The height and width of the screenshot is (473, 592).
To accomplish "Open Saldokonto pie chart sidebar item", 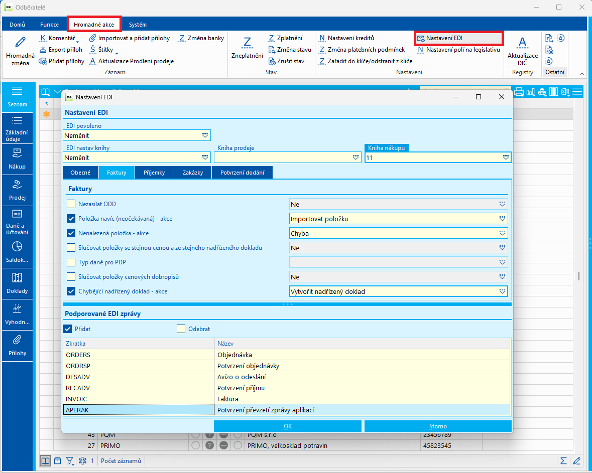I will pyautogui.click(x=17, y=252).
